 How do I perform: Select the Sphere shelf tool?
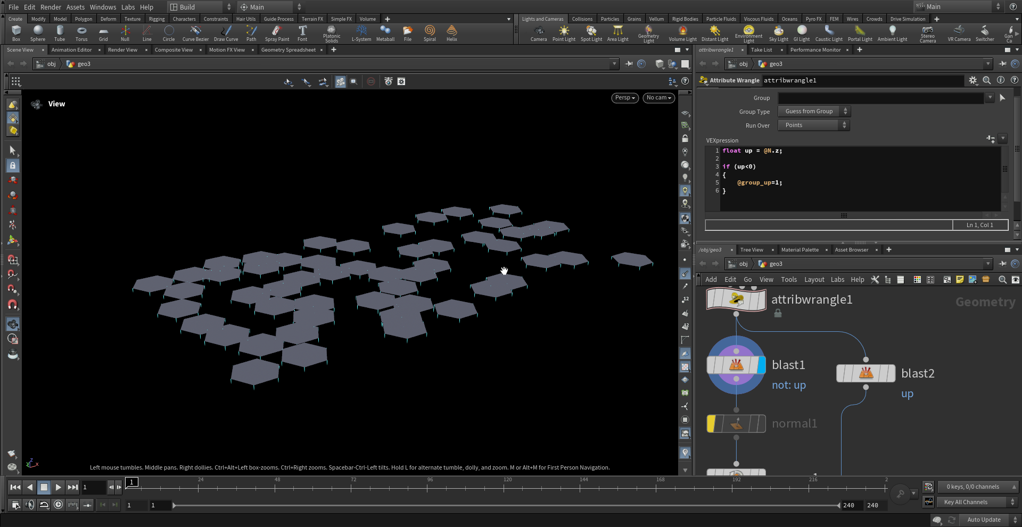tap(38, 33)
